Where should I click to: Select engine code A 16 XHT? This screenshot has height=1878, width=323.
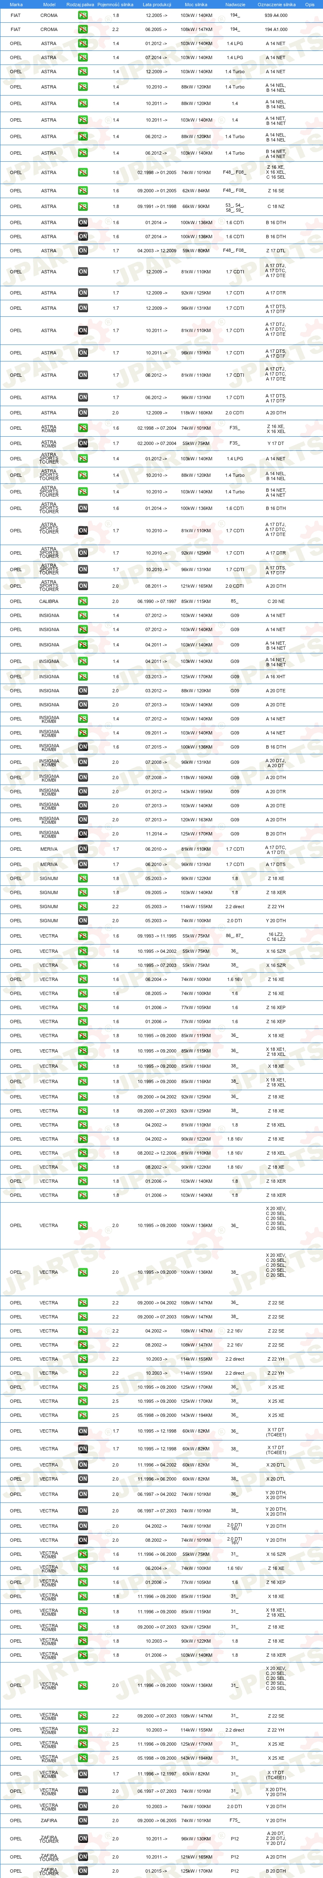pos(276,677)
